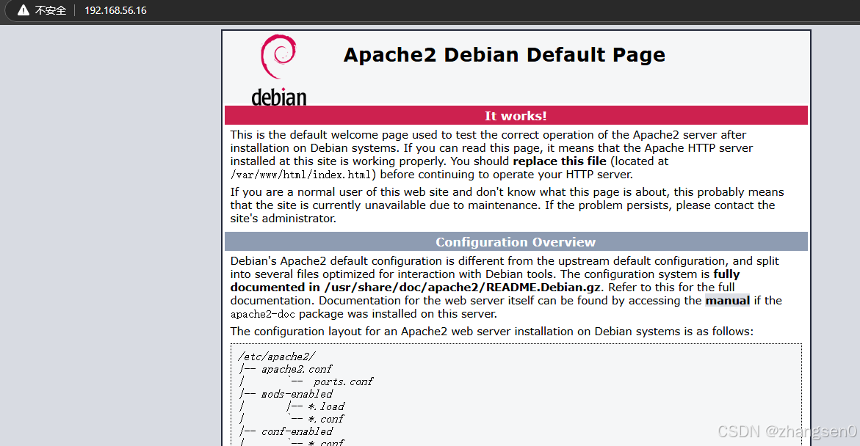Click the apache2.conf tree entry
860x446 pixels.
[297, 369]
